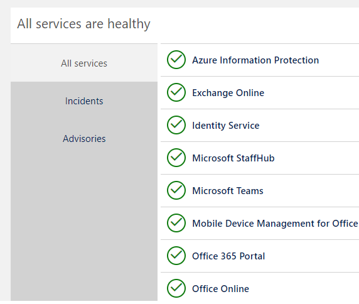Select the Microsoft Teams row text
The image size is (359, 304).
[228, 191]
